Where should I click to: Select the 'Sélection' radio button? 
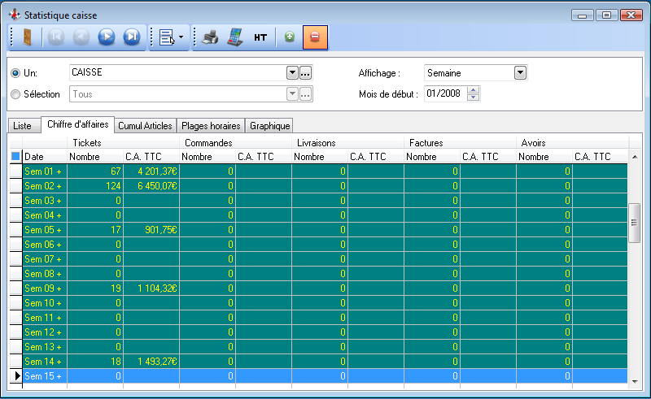coord(16,94)
